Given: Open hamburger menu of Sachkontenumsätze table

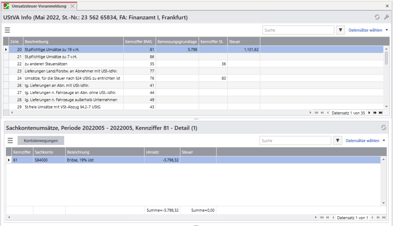Looking at the screenshot, I should (x=10, y=141).
